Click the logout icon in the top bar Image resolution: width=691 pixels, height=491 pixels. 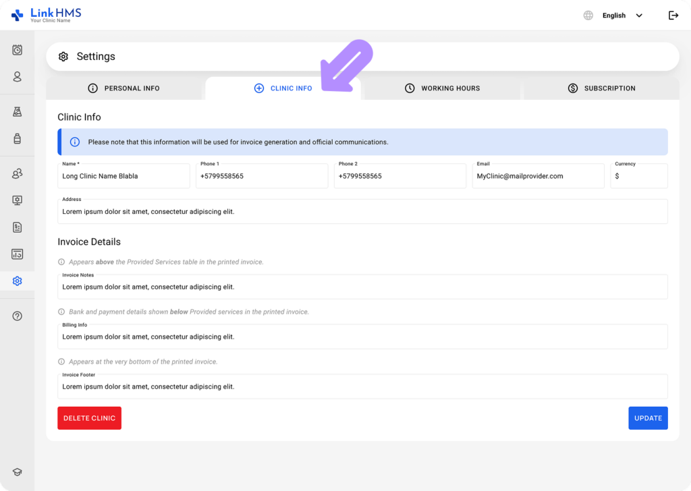pyautogui.click(x=673, y=15)
